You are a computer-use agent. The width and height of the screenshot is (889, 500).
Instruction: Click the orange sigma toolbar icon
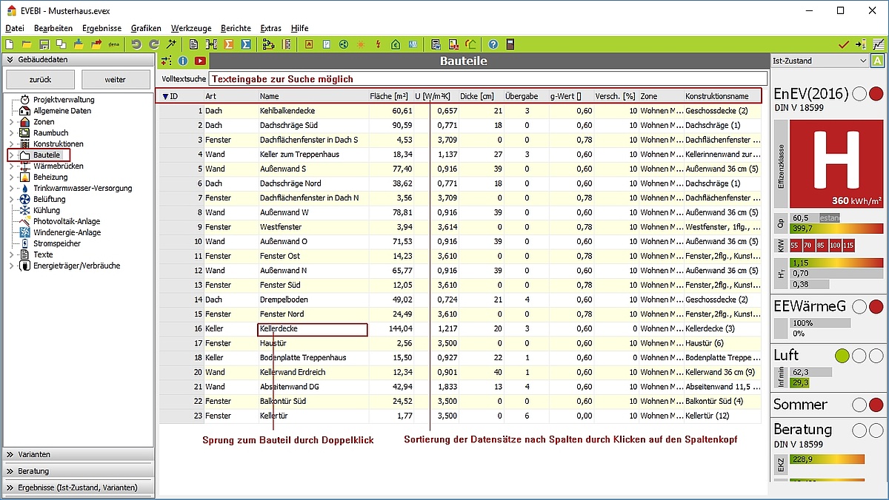point(229,44)
